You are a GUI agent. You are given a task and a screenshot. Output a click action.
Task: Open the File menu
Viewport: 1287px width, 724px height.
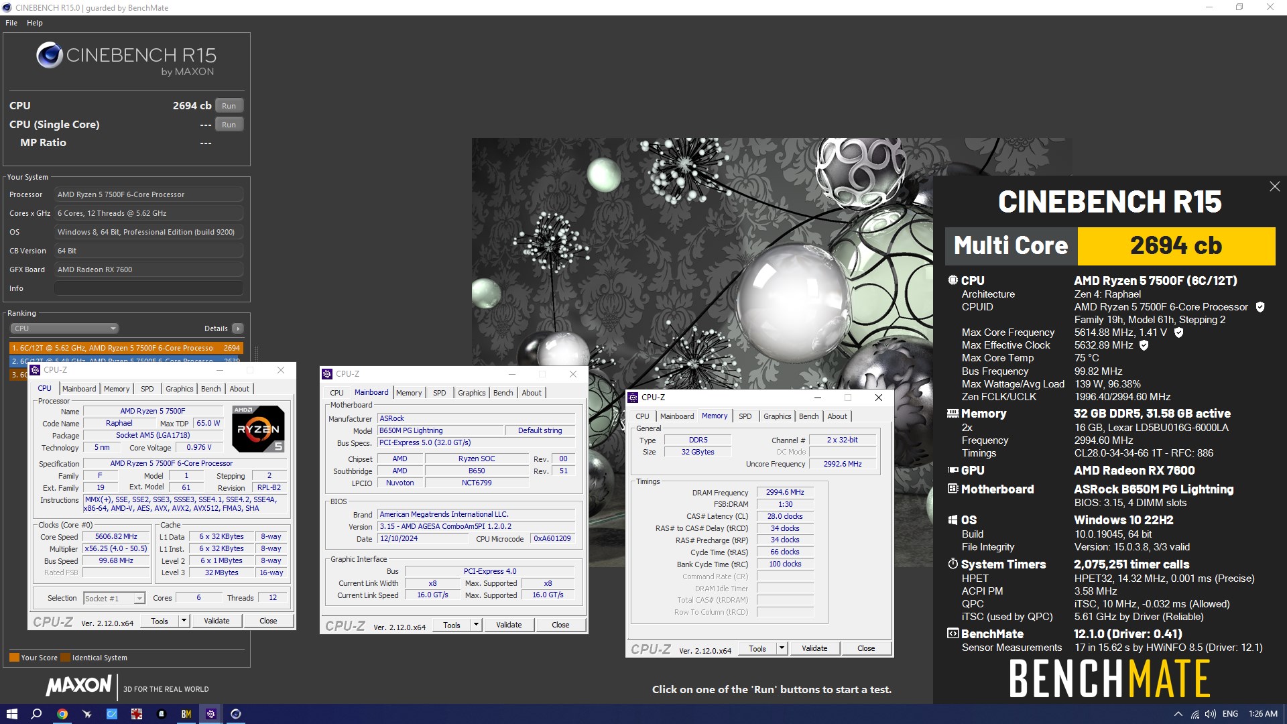[x=11, y=23]
